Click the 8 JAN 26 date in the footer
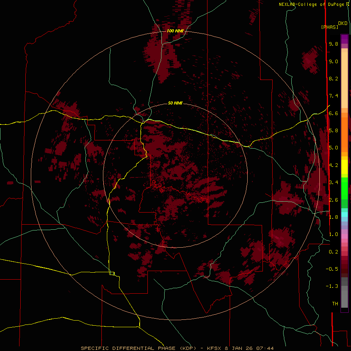Image resolution: width=351 pixels, height=351 pixels. pos(239,348)
